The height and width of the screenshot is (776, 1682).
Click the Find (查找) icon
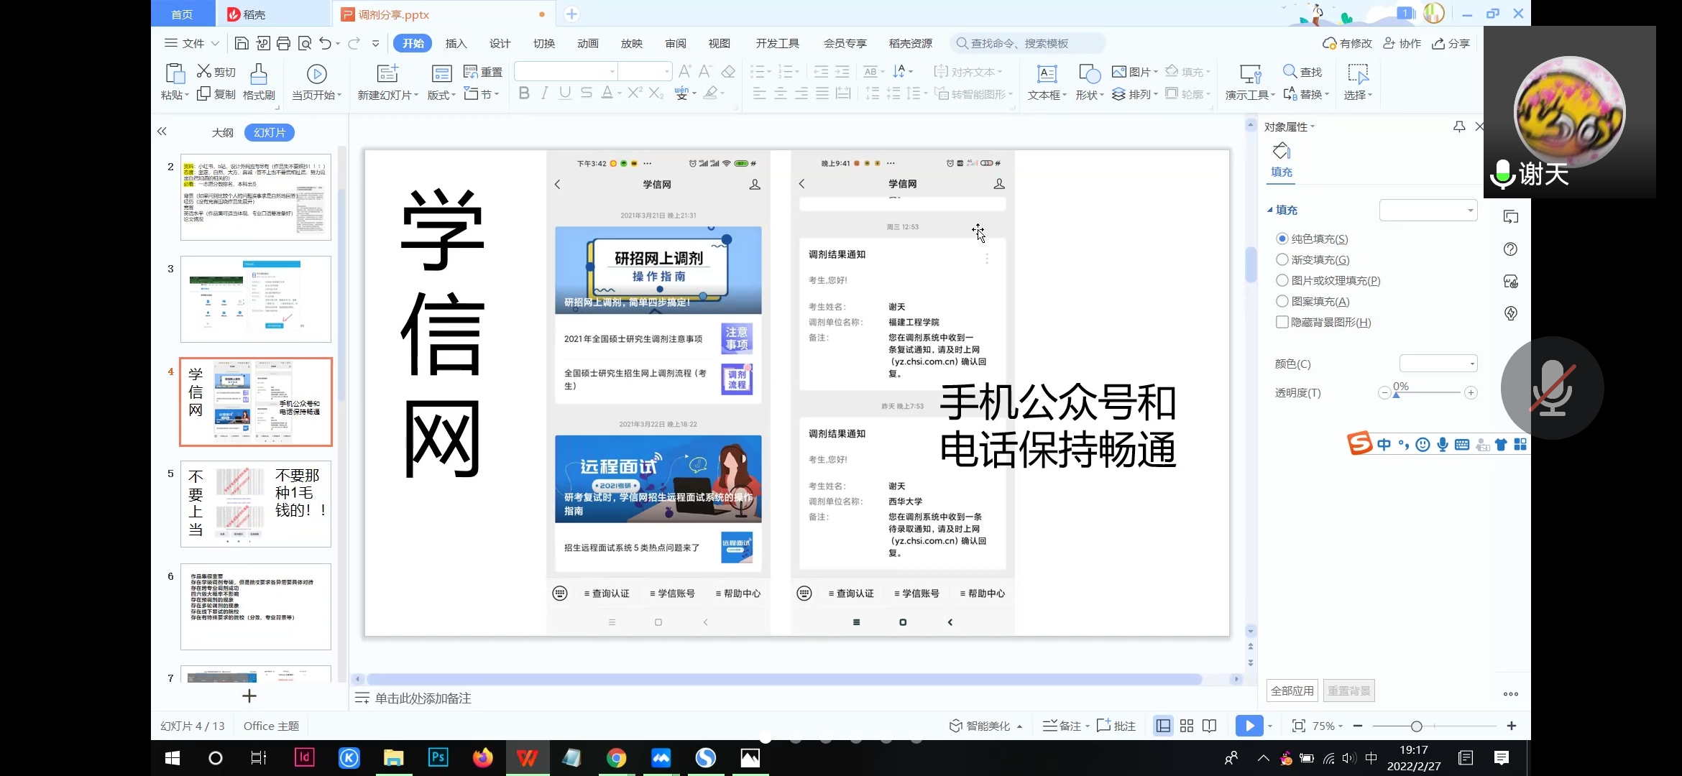(1290, 72)
